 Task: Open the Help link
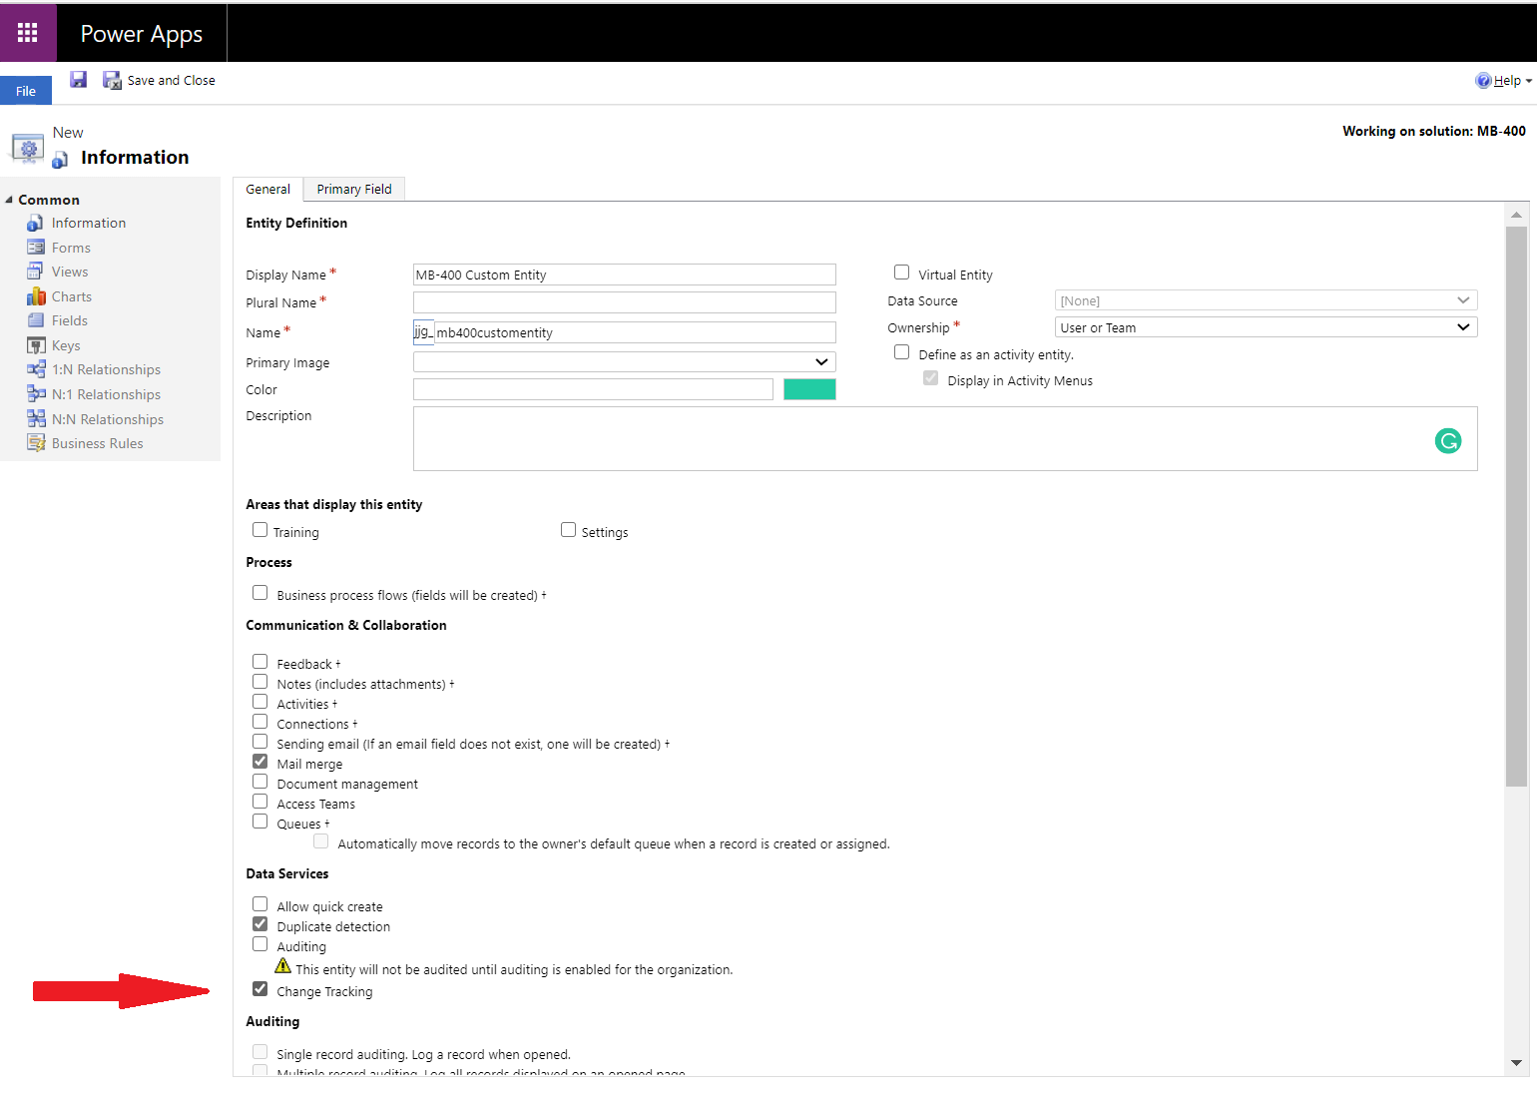[1507, 81]
